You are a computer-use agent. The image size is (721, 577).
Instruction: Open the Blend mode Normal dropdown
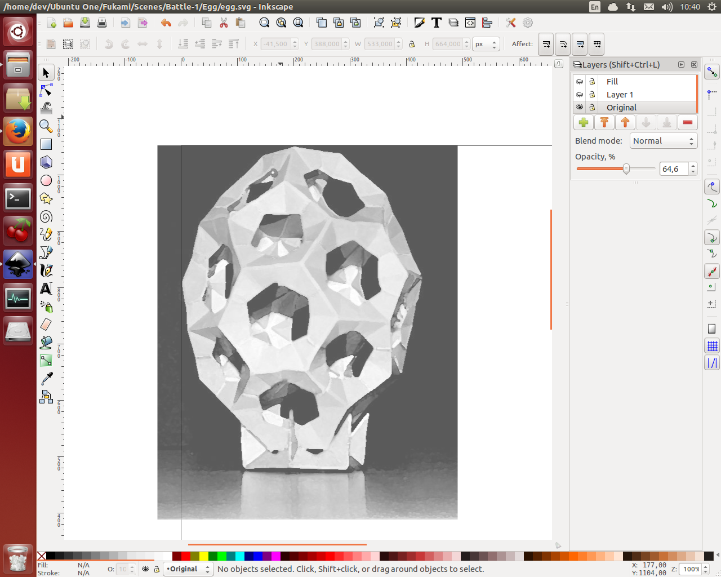pos(664,141)
